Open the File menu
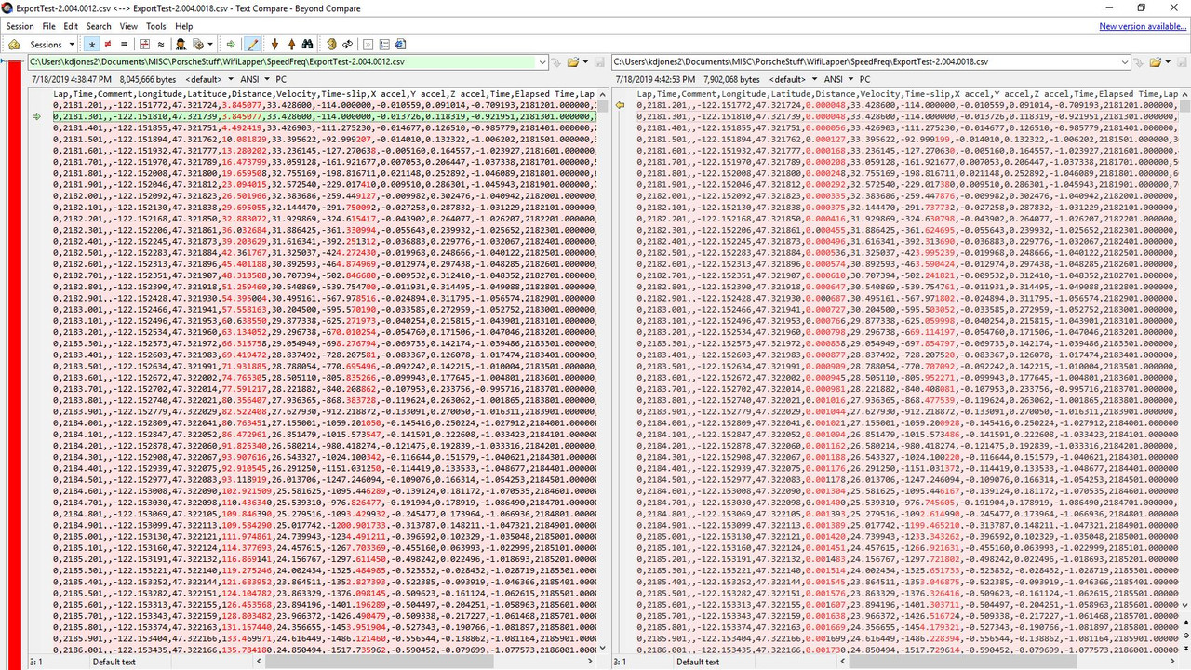Viewport: 1191px width, 670px height. (48, 26)
